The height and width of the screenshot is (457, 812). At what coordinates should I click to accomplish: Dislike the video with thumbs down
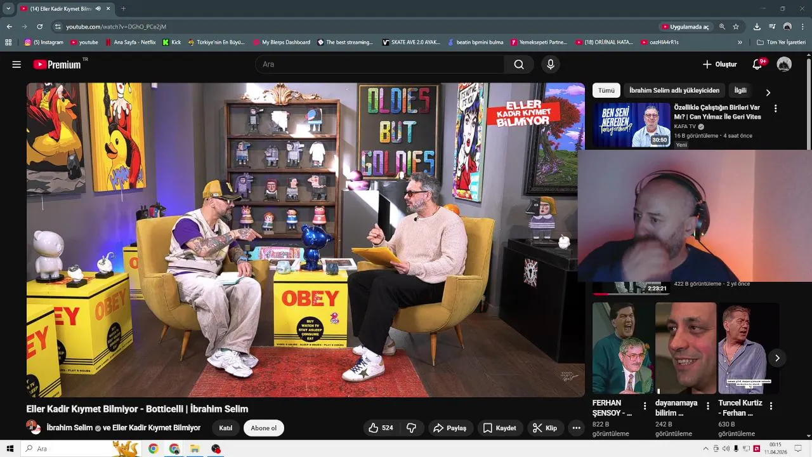[x=411, y=428]
